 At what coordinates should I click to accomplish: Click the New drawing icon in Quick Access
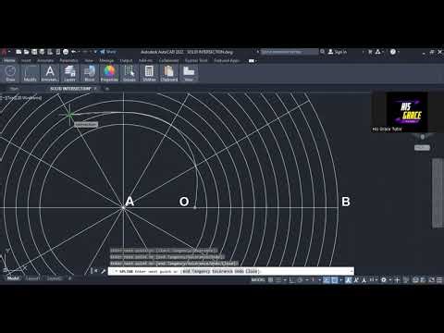(x=18, y=52)
